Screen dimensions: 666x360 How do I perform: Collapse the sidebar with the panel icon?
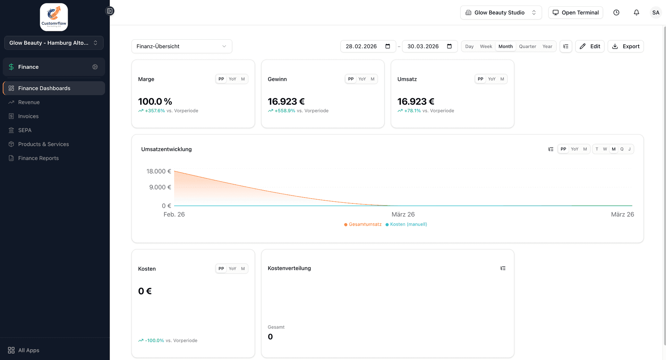click(110, 11)
